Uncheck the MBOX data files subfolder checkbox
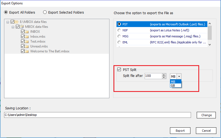This screenshot has height=138, width=221. 18,26
